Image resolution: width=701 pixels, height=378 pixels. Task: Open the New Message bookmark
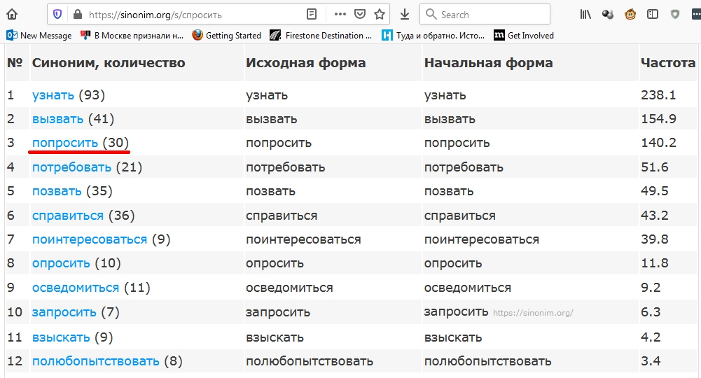click(x=39, y=35)
